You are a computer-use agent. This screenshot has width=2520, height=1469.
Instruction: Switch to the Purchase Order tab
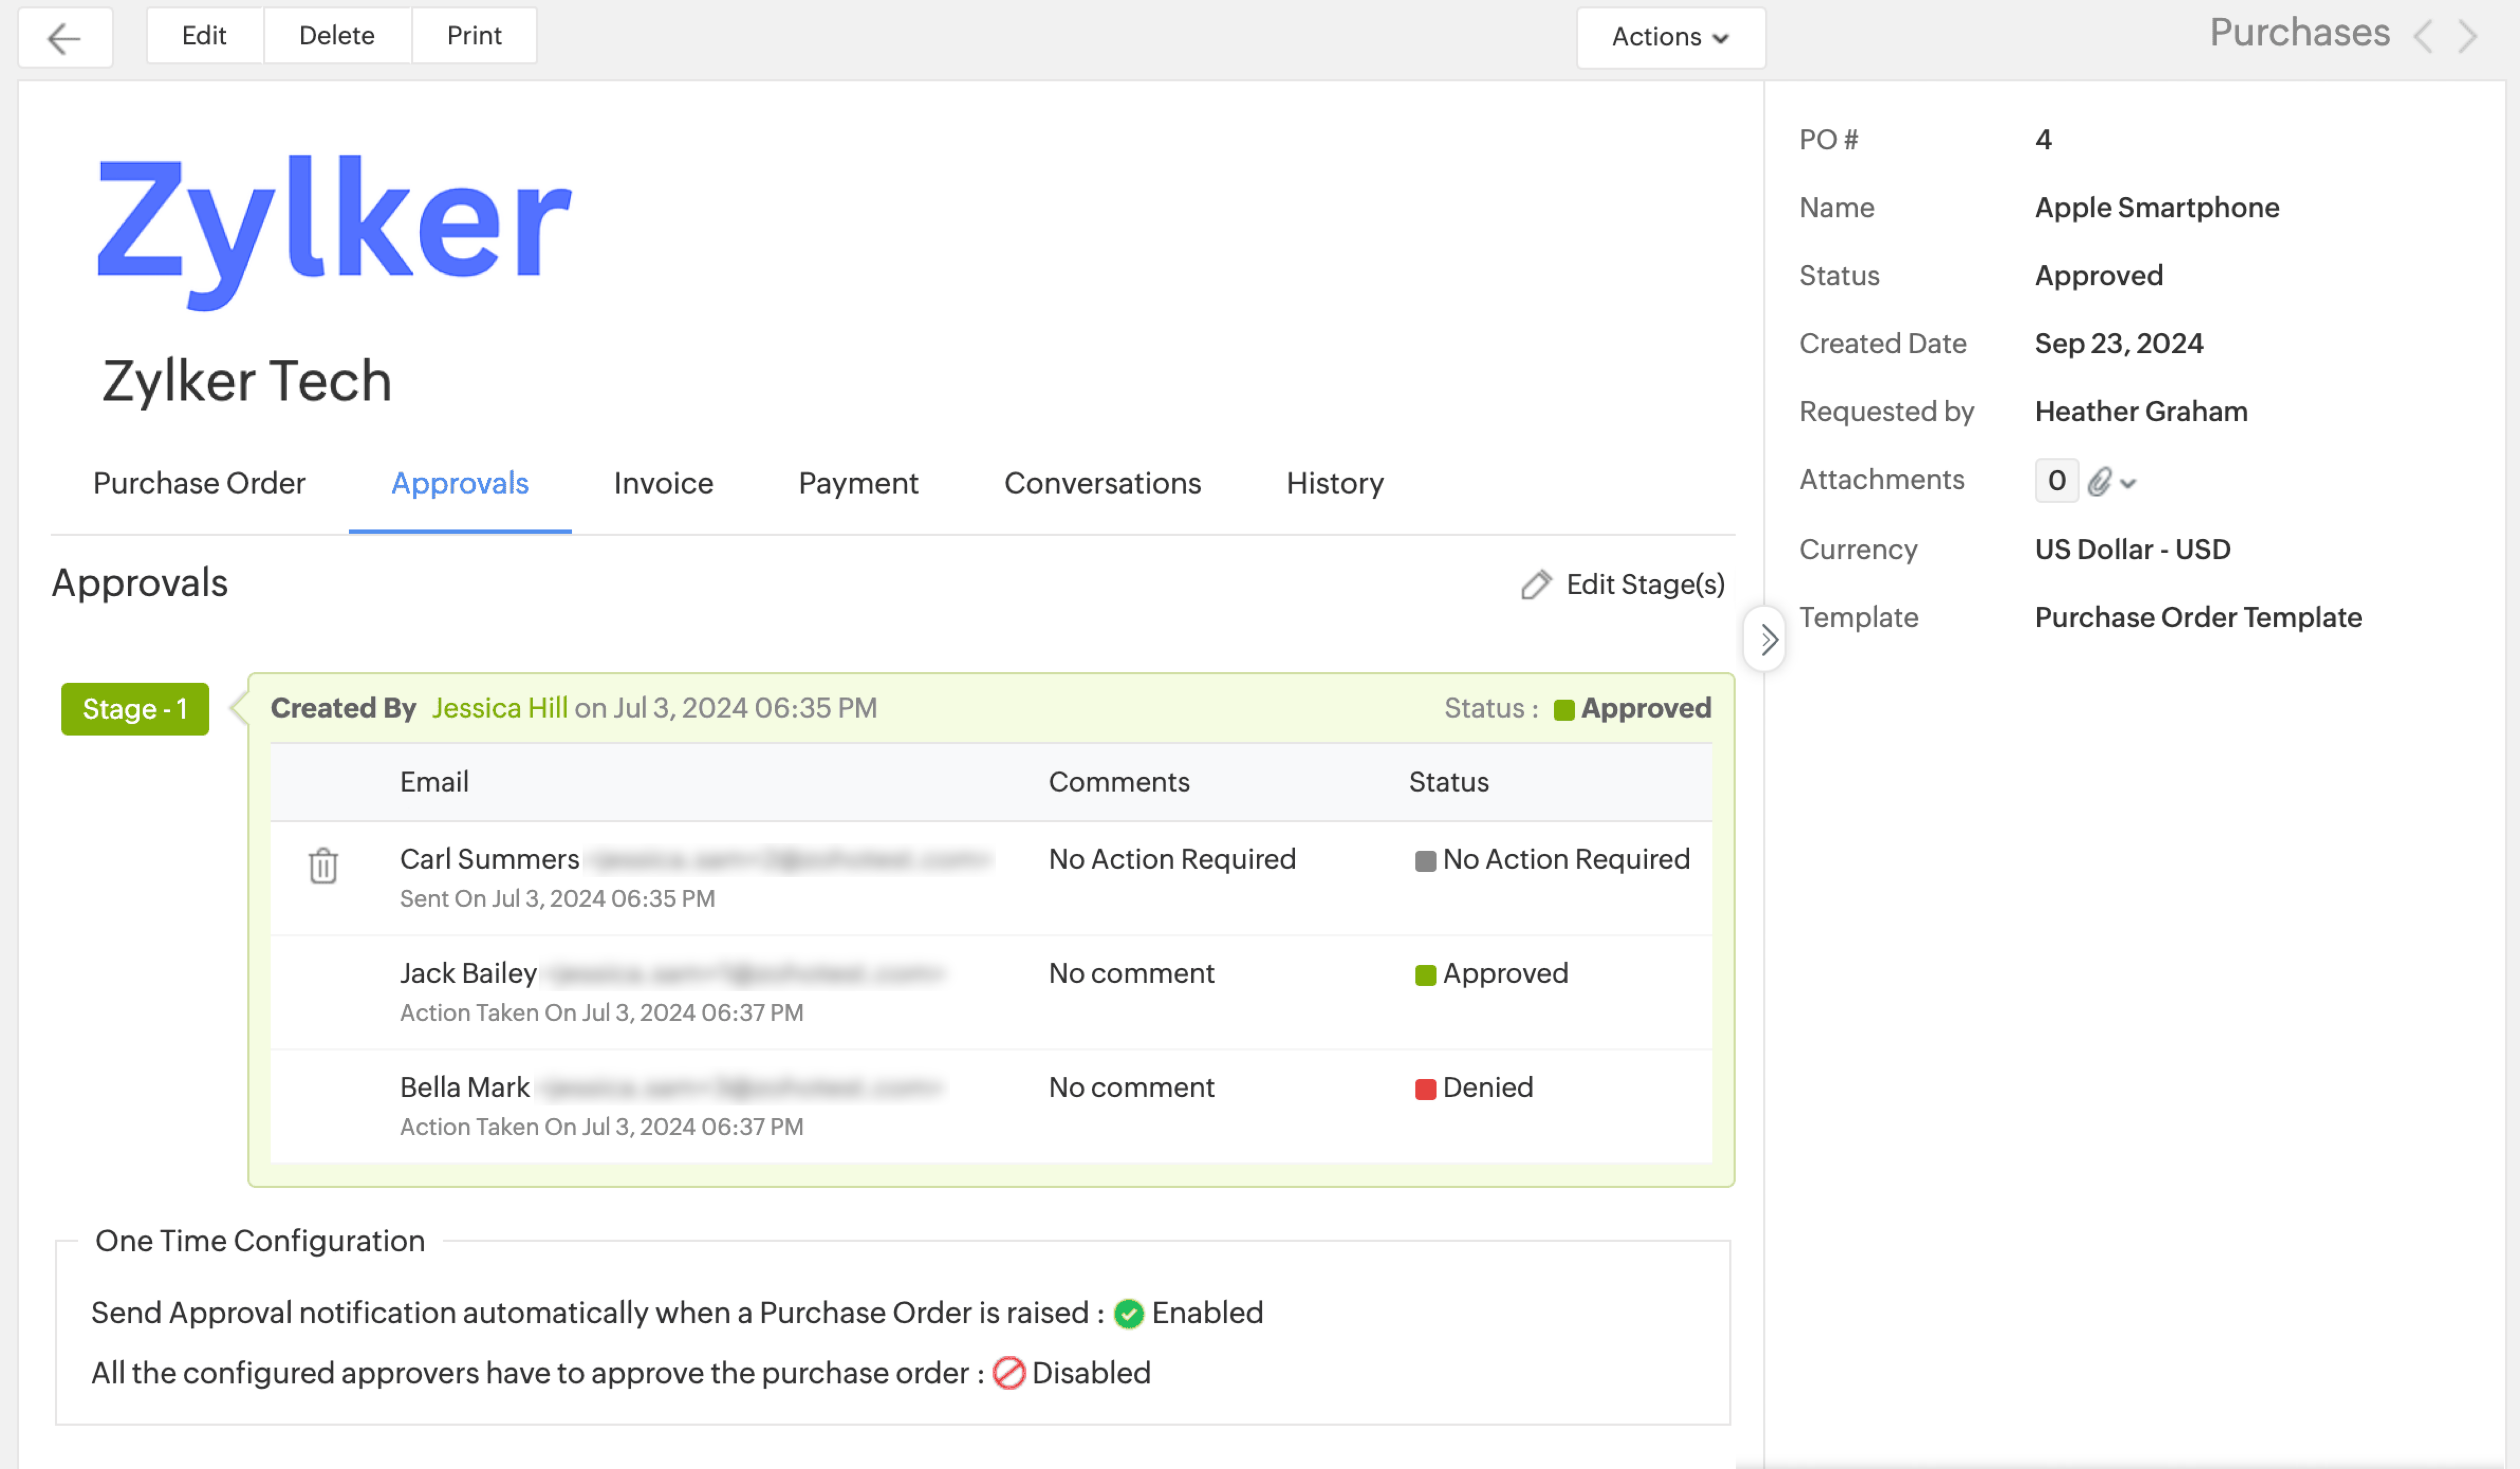199,483
